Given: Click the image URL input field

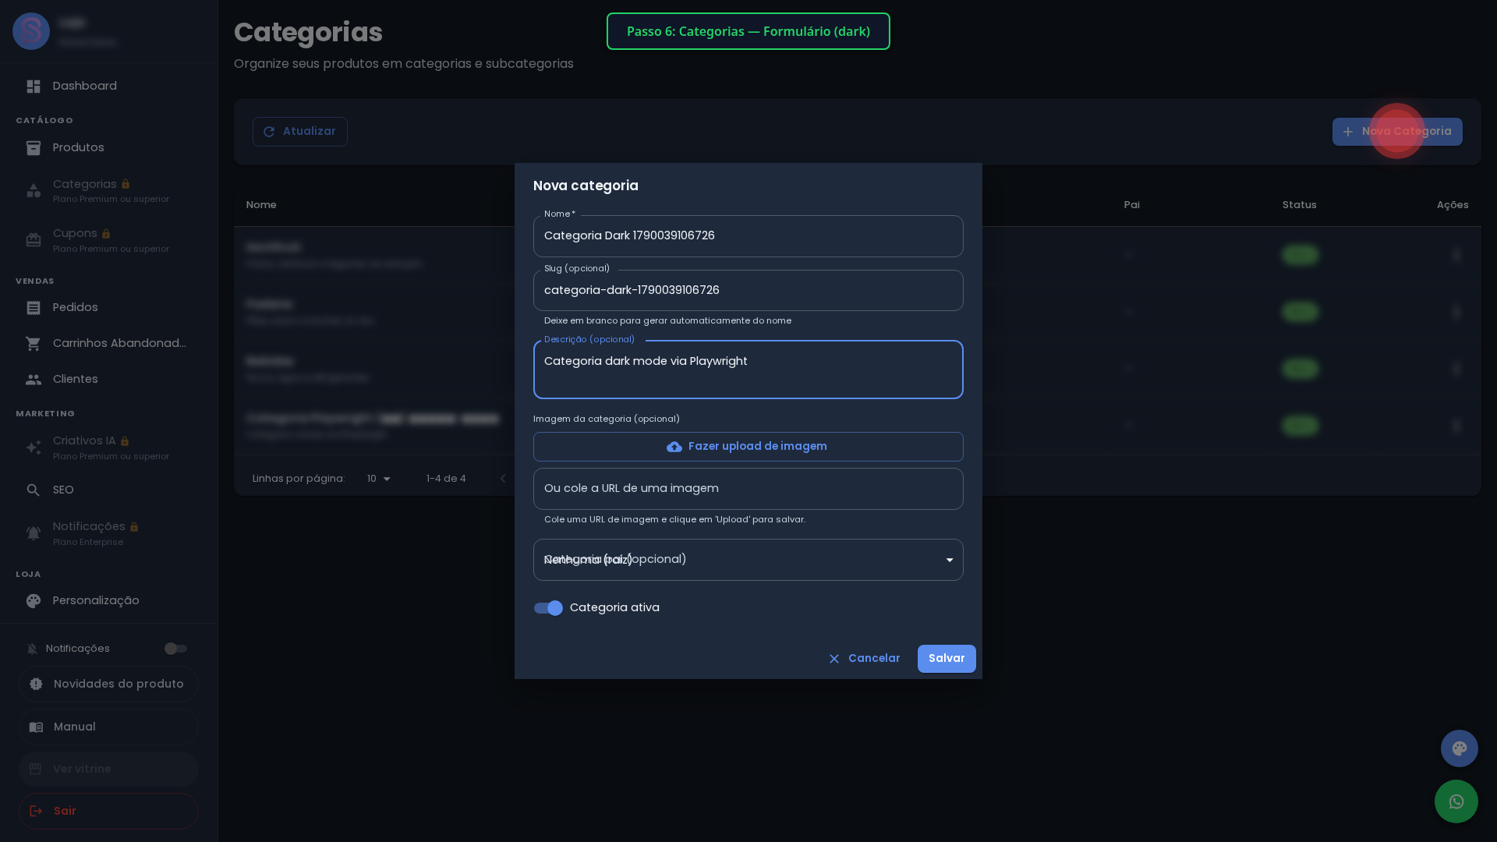Looking at the screenshot, I should pyautogui.click(x=748, y=489).
